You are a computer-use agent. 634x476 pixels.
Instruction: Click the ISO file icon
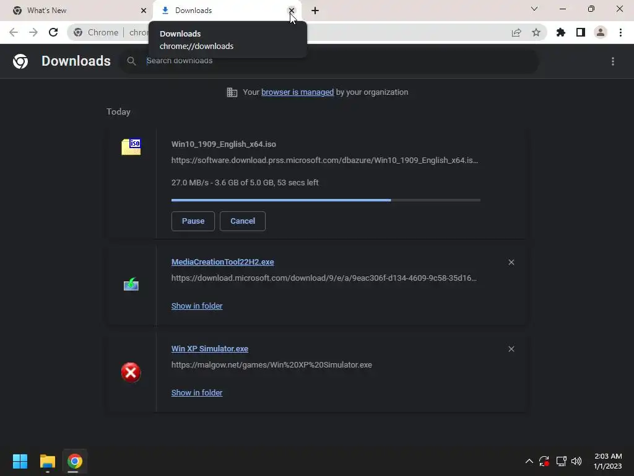pos(131,146)
